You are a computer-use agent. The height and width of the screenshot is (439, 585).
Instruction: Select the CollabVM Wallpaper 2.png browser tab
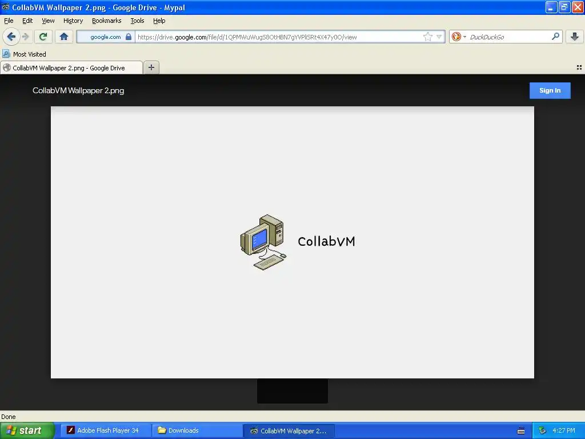pos(71,67)
